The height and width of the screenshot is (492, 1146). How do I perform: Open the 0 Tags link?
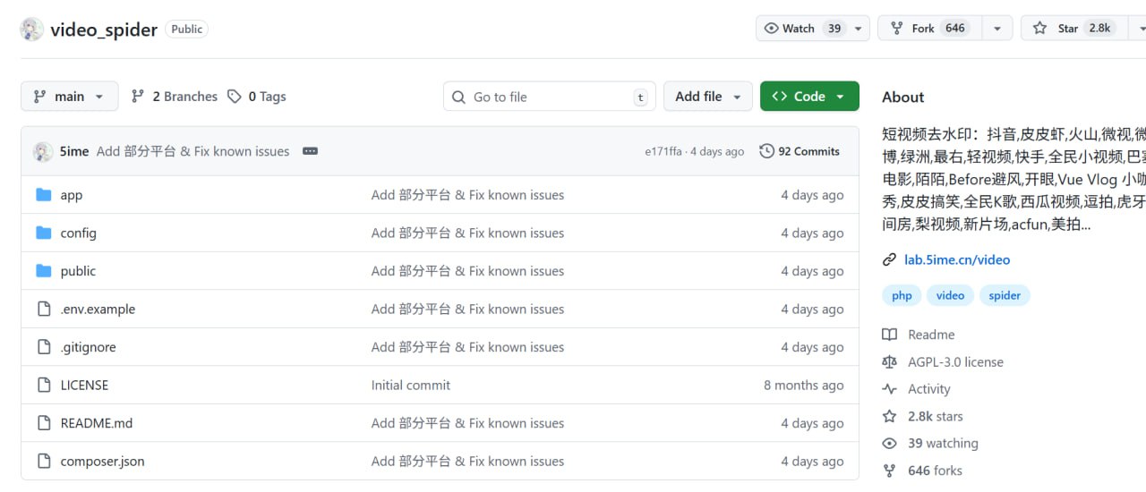click(x=257, y=97)
